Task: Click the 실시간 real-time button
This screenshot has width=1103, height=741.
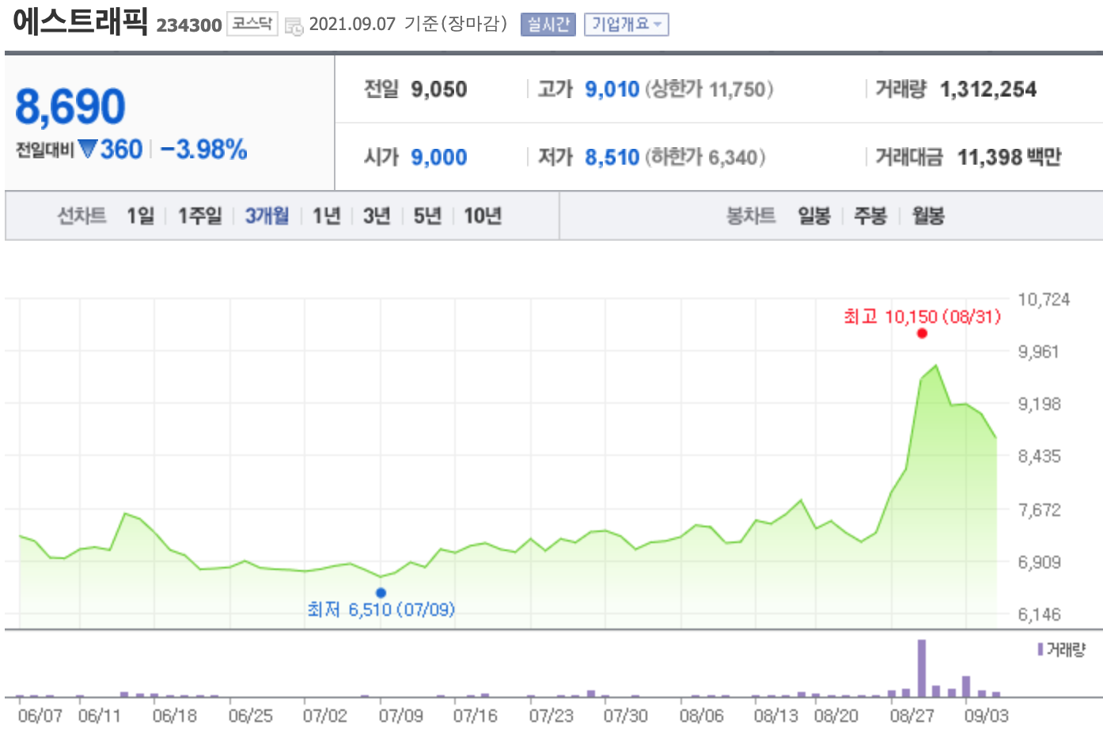Action: pyautogui.click(x=548, y=25)
